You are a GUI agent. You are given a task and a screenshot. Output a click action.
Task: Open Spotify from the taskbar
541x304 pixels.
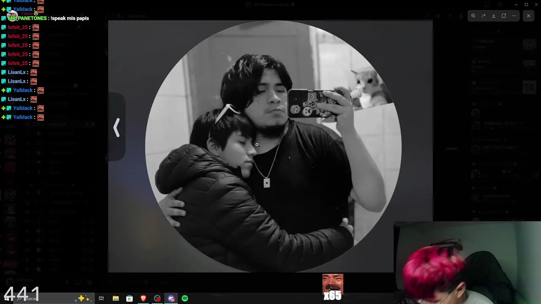tap(185, 299)
